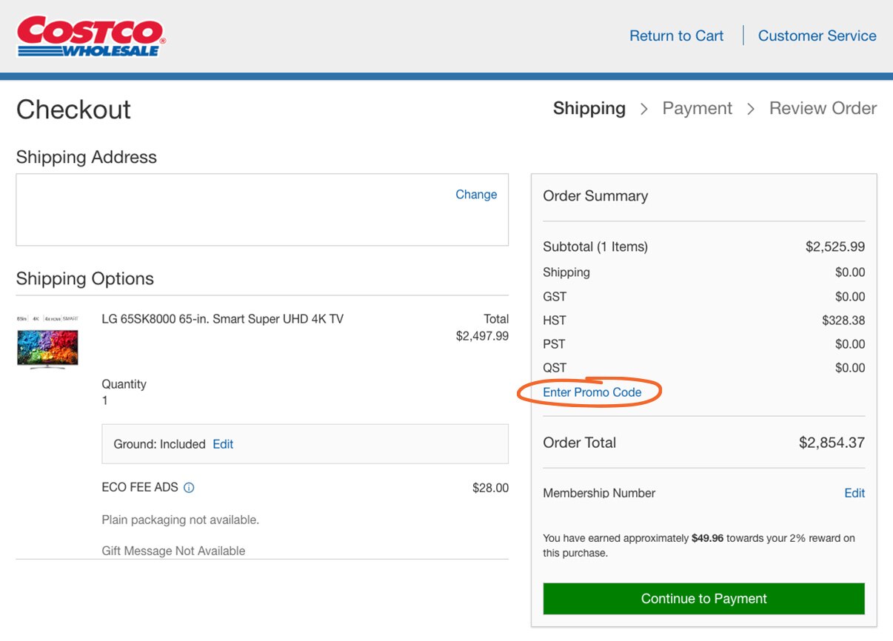Click the Enter Promo Code link

pyautogui.click(x=592, y=392)
